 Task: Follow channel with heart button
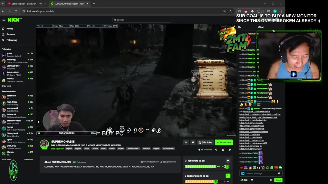click(x=193, y=143)
